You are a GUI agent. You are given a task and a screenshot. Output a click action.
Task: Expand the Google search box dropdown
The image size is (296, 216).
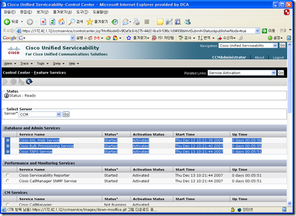73,38
